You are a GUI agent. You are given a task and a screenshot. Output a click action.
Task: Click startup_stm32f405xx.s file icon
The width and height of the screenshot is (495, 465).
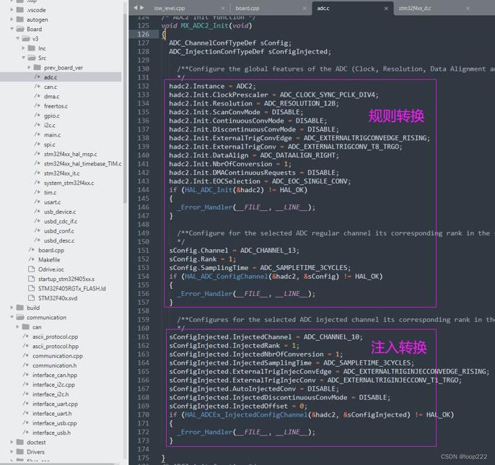coord(31,279)
